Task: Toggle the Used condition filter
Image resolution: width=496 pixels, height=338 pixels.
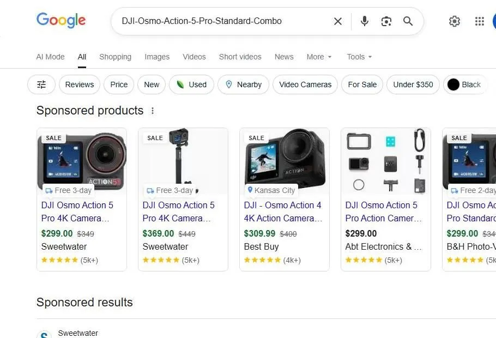Action: tap(191, 84)
